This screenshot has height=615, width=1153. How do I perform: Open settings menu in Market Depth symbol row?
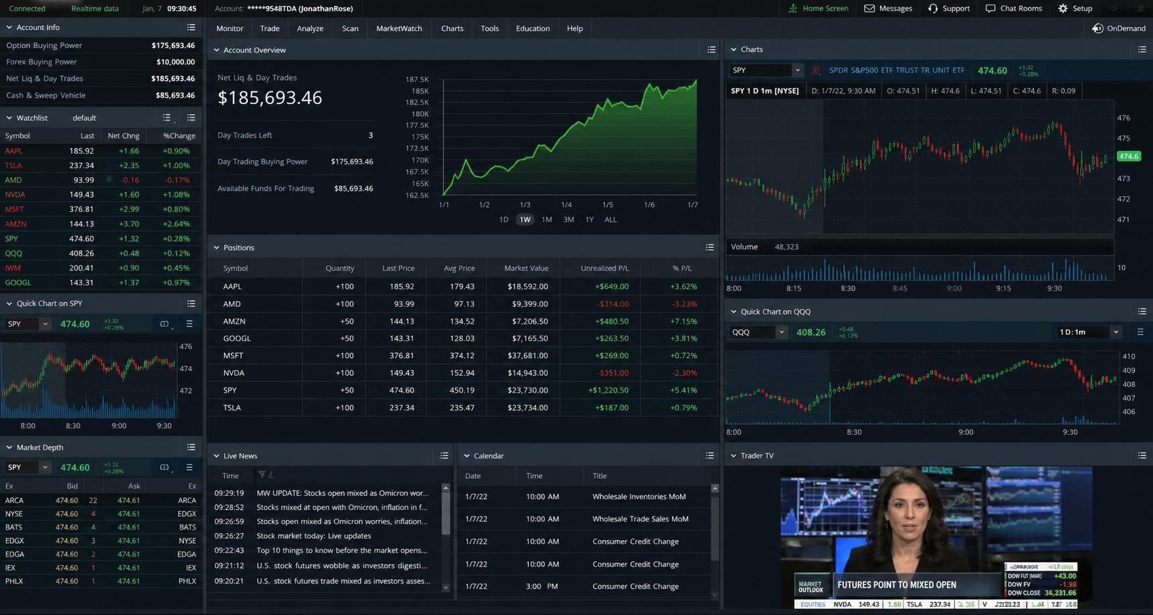189,467
